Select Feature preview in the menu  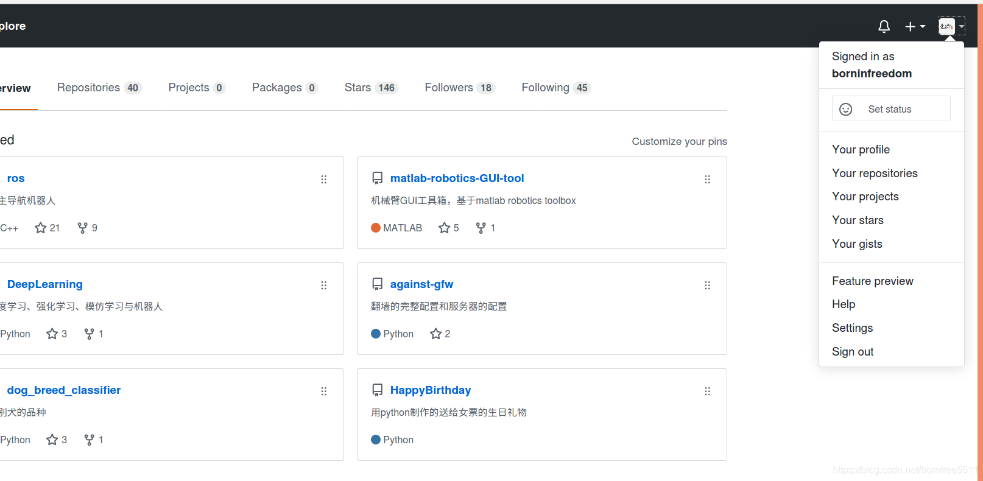(873, 281)
